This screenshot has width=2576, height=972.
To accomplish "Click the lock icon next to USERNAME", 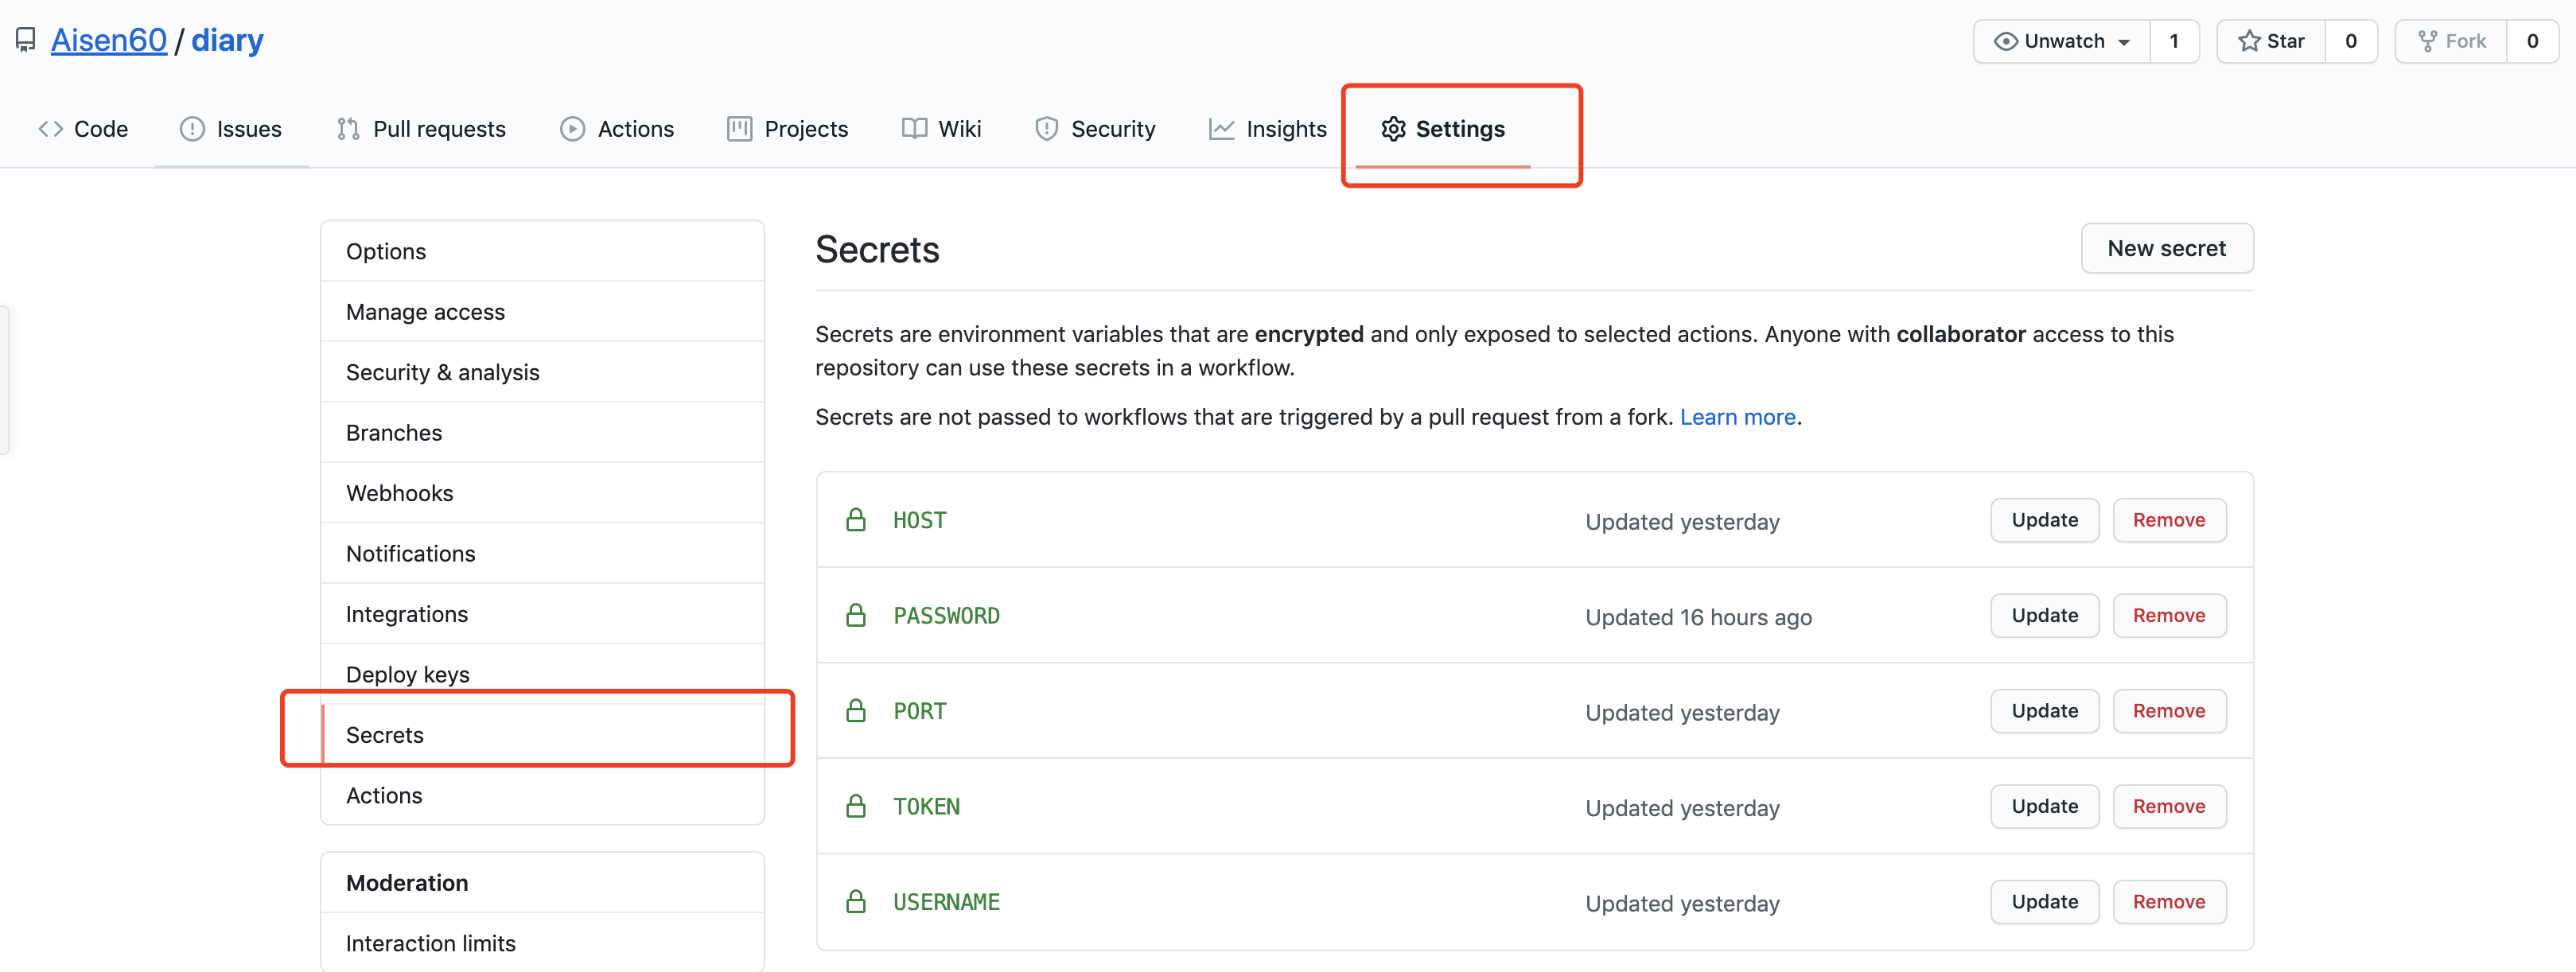I will [x=856, y=902].
